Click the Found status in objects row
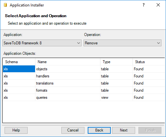 tap(149, 69)
